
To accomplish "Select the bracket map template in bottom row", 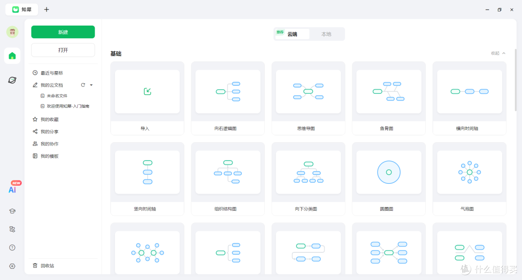I will pos(228,249).
